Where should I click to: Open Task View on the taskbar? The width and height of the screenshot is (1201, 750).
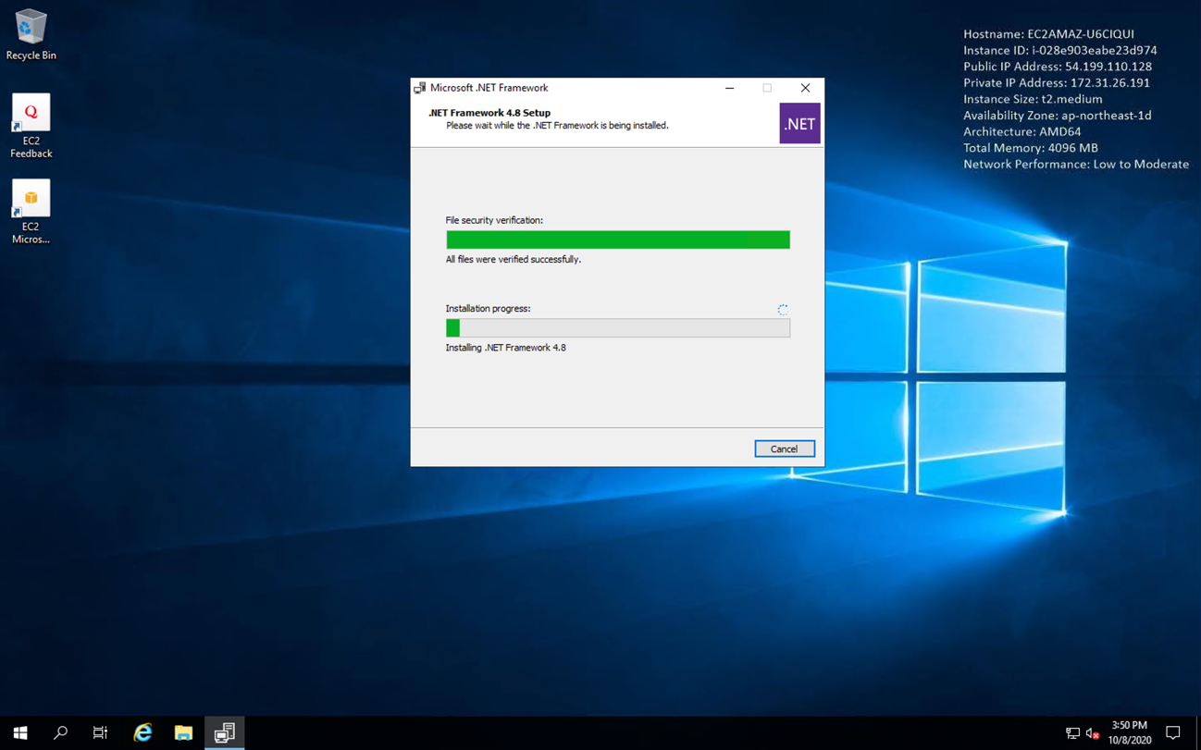coord(101,732)
